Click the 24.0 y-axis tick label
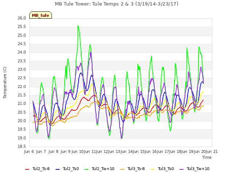 pos(22,52)
